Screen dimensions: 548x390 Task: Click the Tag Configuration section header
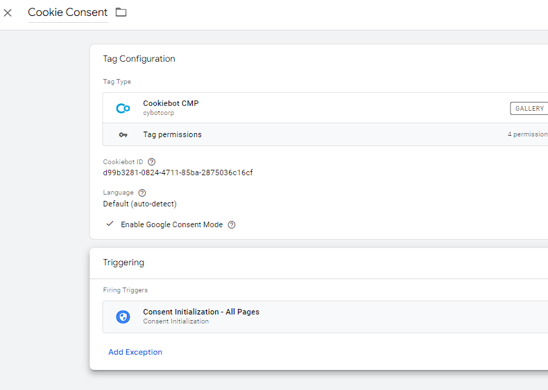click(139, 59)
